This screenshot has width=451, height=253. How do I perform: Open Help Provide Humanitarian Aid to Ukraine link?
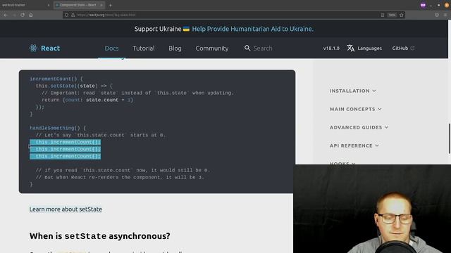tap(252, 29)
